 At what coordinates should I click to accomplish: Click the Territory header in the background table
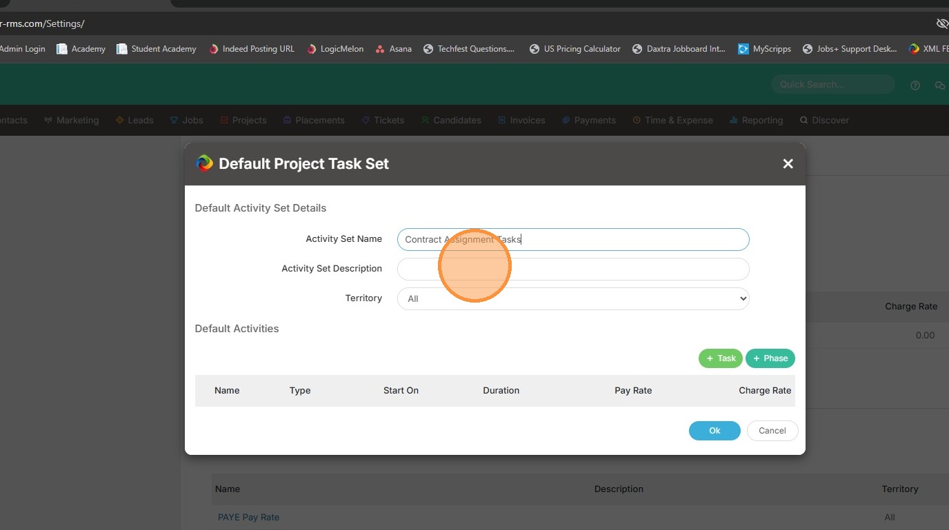[x=900, y=489]
